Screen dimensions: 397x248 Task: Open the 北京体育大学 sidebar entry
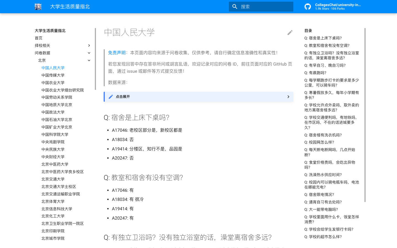(53, 201)
